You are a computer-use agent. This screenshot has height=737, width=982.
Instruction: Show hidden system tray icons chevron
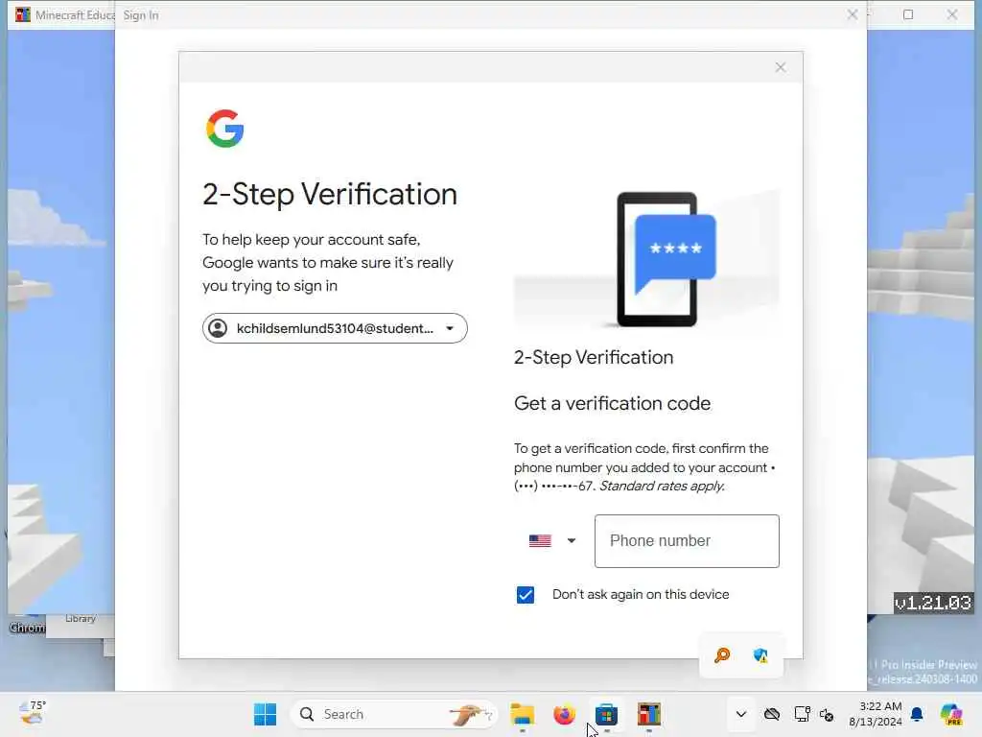click(x=741, y=714)
